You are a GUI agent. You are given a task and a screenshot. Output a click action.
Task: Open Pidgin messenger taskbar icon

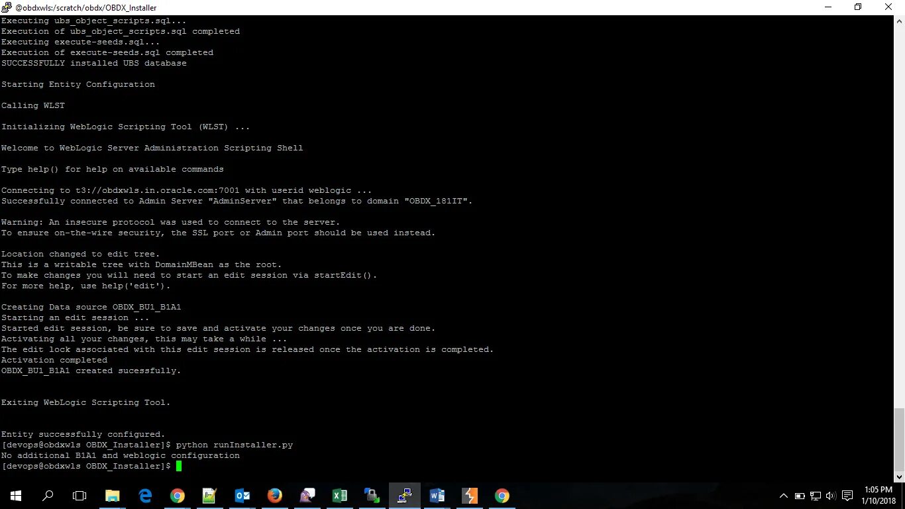tap(307, 495)
